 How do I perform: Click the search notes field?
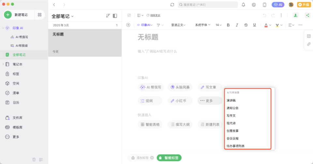[208, 5]
